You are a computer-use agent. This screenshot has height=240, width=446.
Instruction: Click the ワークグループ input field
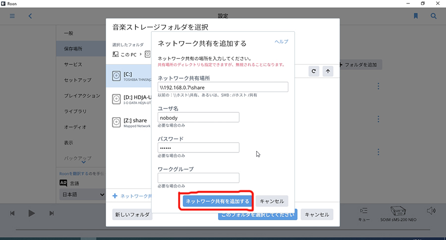pyautogui.click(x=198, y=178)
